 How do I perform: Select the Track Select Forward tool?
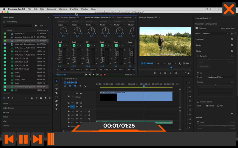[57, 85]
